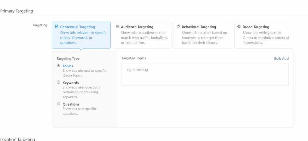This screenshot has width=308, height=141.
Task: Click the Audience Targeting people icon
Action: (118, 26)
